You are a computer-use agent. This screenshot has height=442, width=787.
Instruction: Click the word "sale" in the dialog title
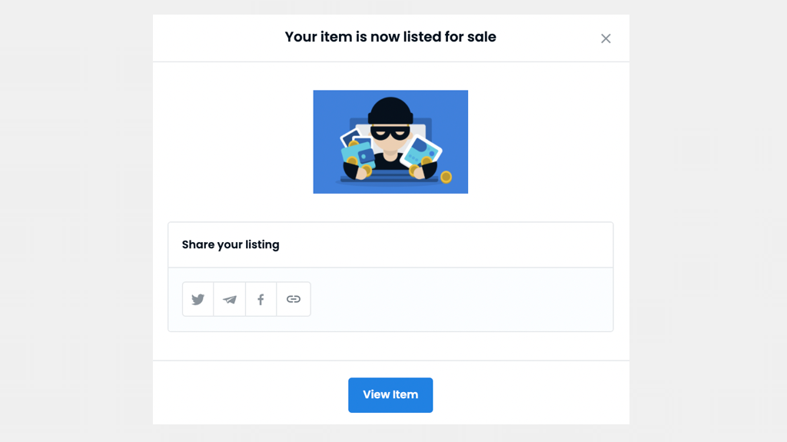click(482, 37)
